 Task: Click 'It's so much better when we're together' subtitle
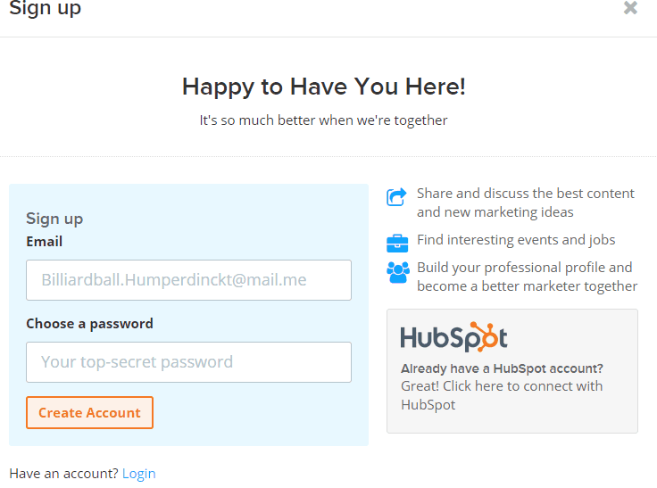[x=323, y=120]
